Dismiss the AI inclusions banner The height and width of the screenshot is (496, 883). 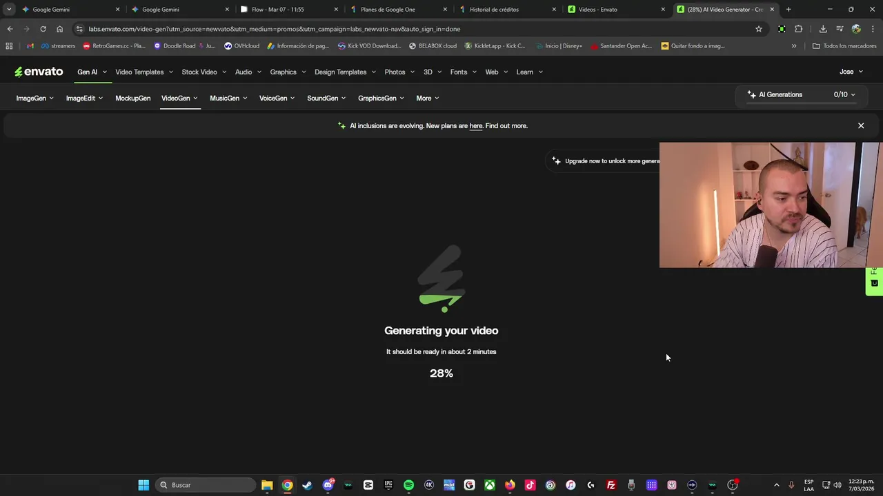pyautogui.click(x=861, y=125)
